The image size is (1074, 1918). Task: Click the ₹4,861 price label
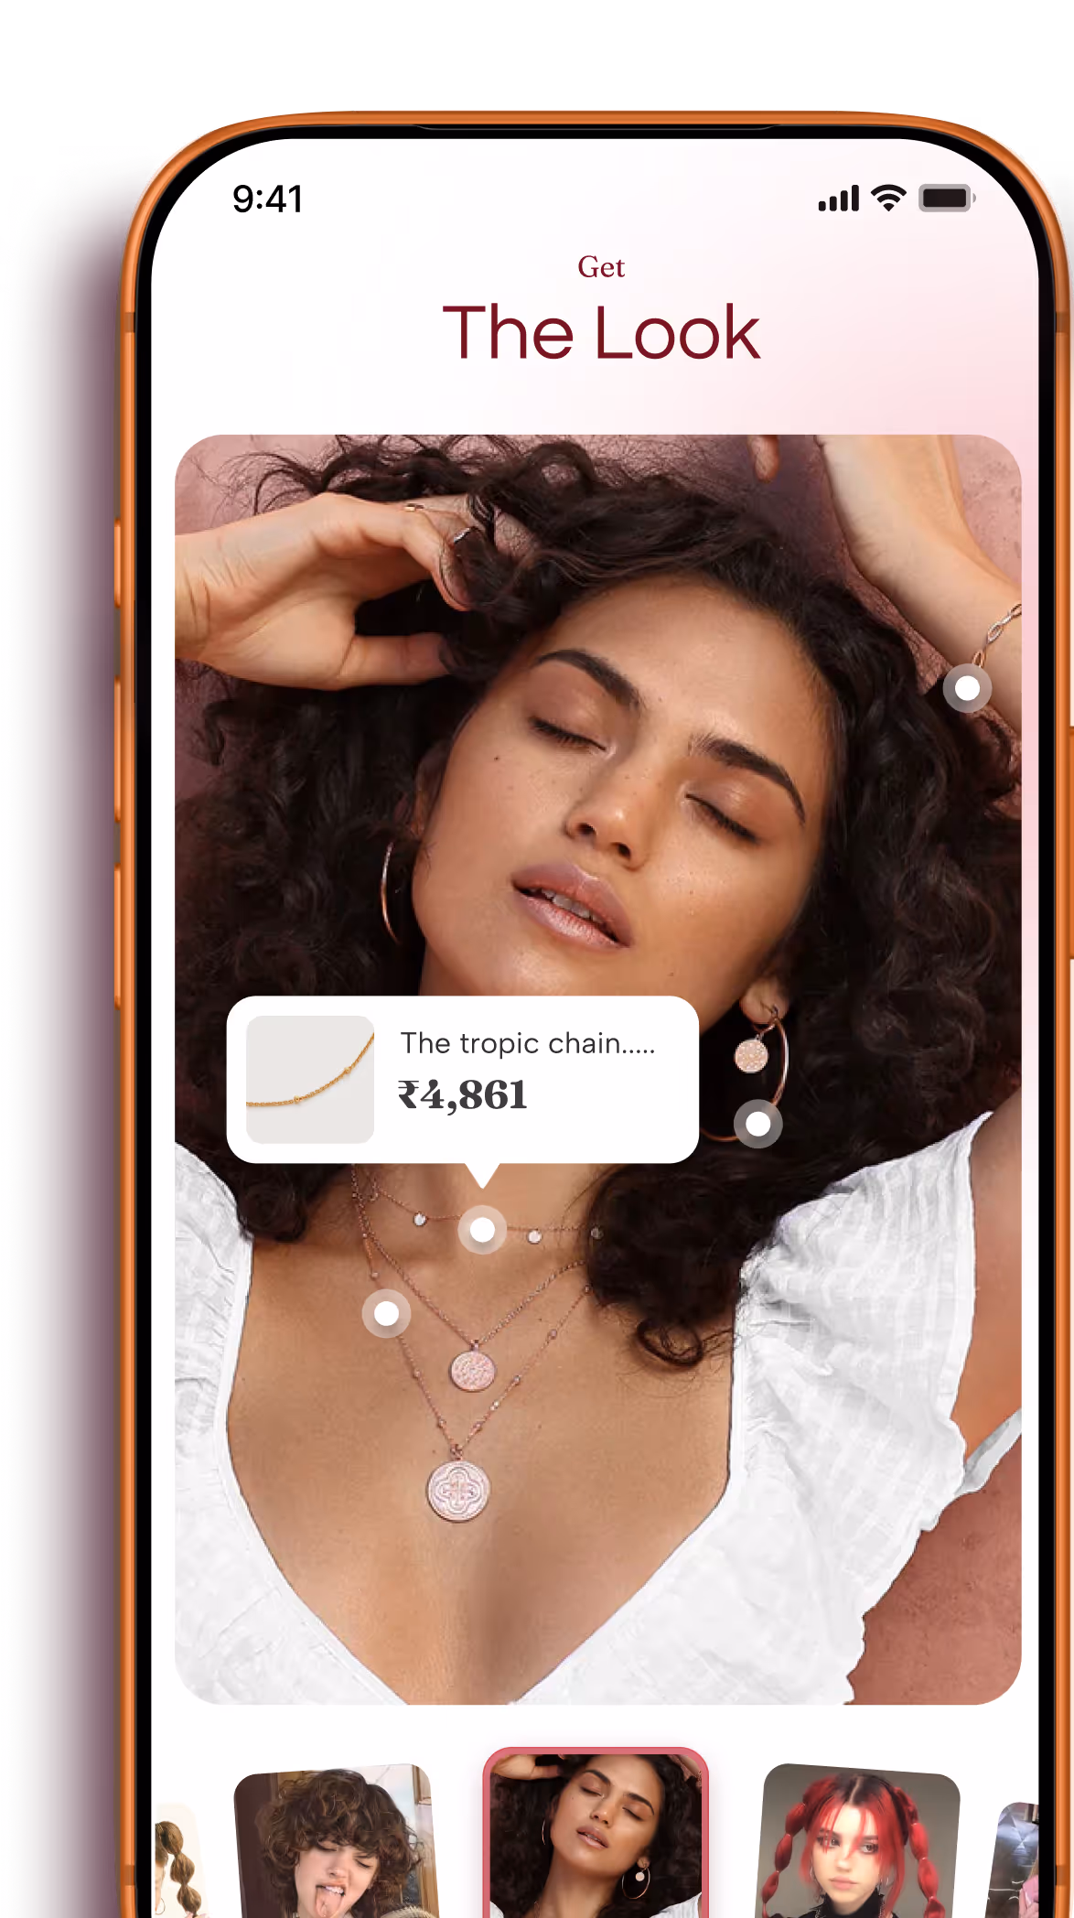tap(462, 1095)
